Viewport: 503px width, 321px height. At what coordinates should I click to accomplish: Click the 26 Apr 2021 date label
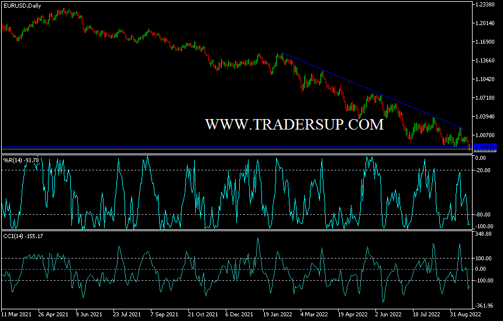click(53, 314)
